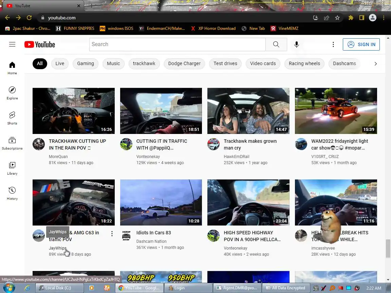Viewport: 391px width, 293px height.
Task: Start voice search with microphone icon
Action: 297,44
